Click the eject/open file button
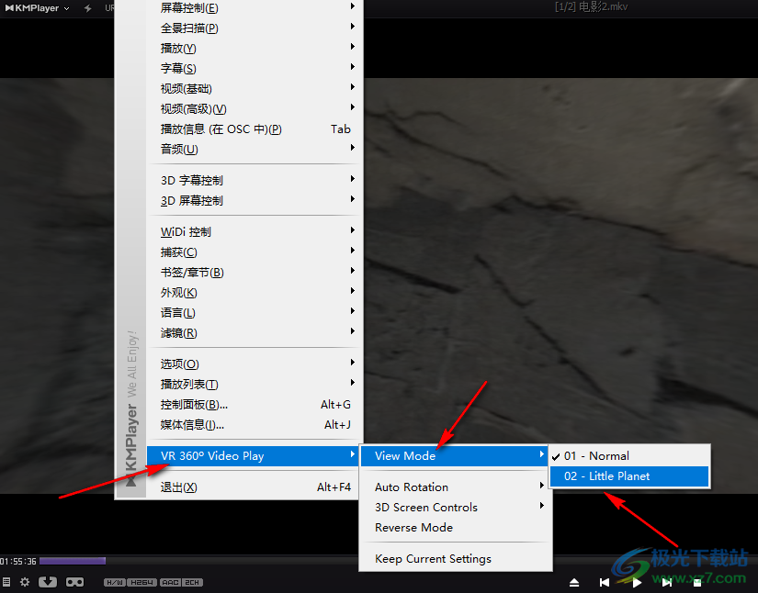Viewport: 758px width, 593px height. pos(574,582)
